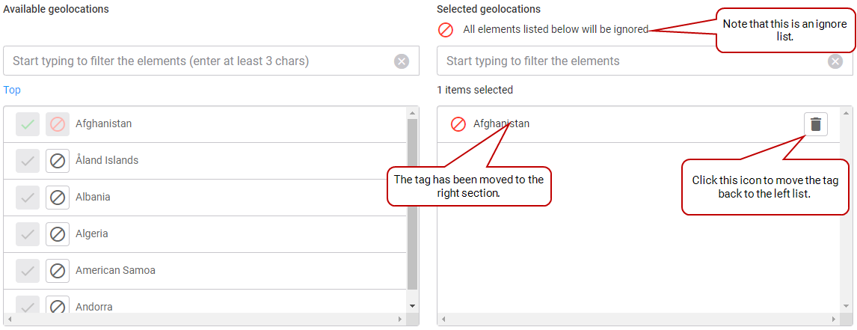This screenshot has height=330, width=857.
Task: Click into the selected geolocations filter input
Action: [x=634, y=61]
